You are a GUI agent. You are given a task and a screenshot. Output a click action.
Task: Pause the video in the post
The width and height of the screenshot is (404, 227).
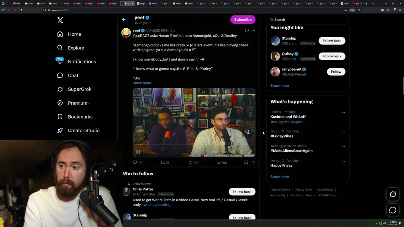point(138,152)
